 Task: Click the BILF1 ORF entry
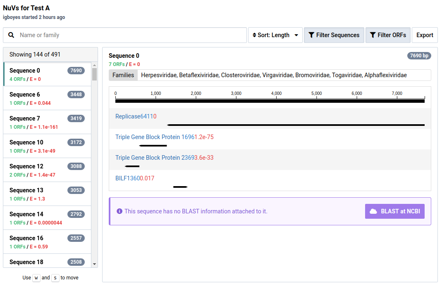135,178
